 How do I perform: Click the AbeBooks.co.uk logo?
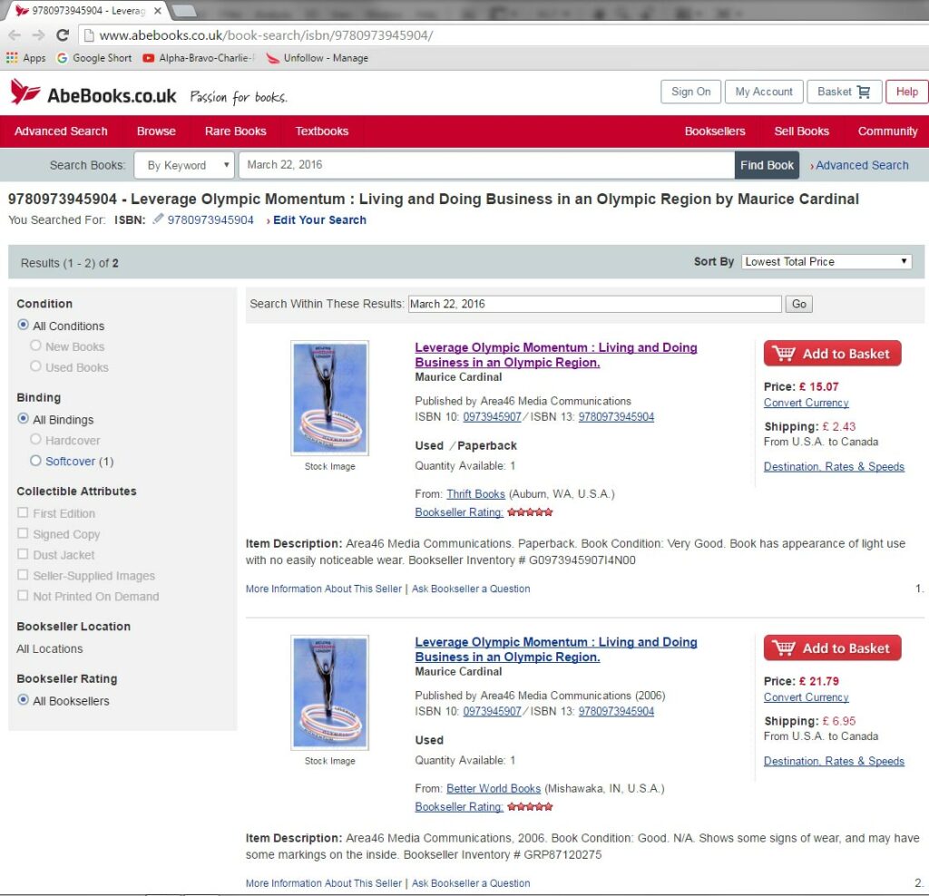(x=93, y=93)
